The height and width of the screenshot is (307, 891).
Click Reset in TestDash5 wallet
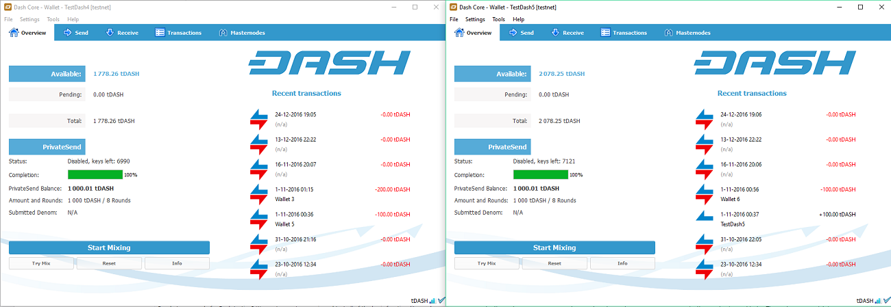pyautogui.click(x=554, y=263)
